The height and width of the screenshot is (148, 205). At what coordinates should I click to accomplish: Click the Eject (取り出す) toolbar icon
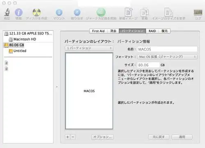[x=77, y=13]
